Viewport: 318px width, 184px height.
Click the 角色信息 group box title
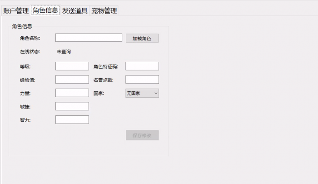pos(22,26)
